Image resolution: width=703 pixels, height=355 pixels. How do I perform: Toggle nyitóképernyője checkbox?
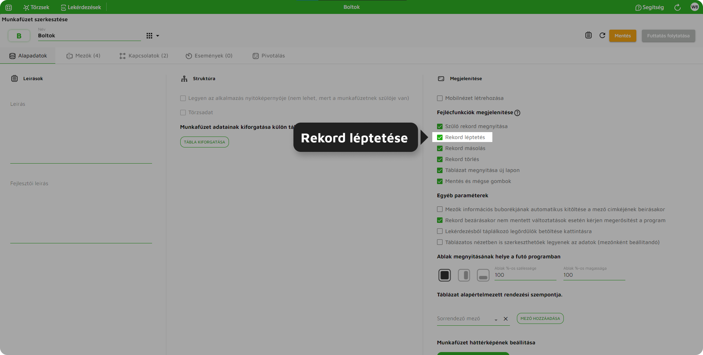point(183,98)
